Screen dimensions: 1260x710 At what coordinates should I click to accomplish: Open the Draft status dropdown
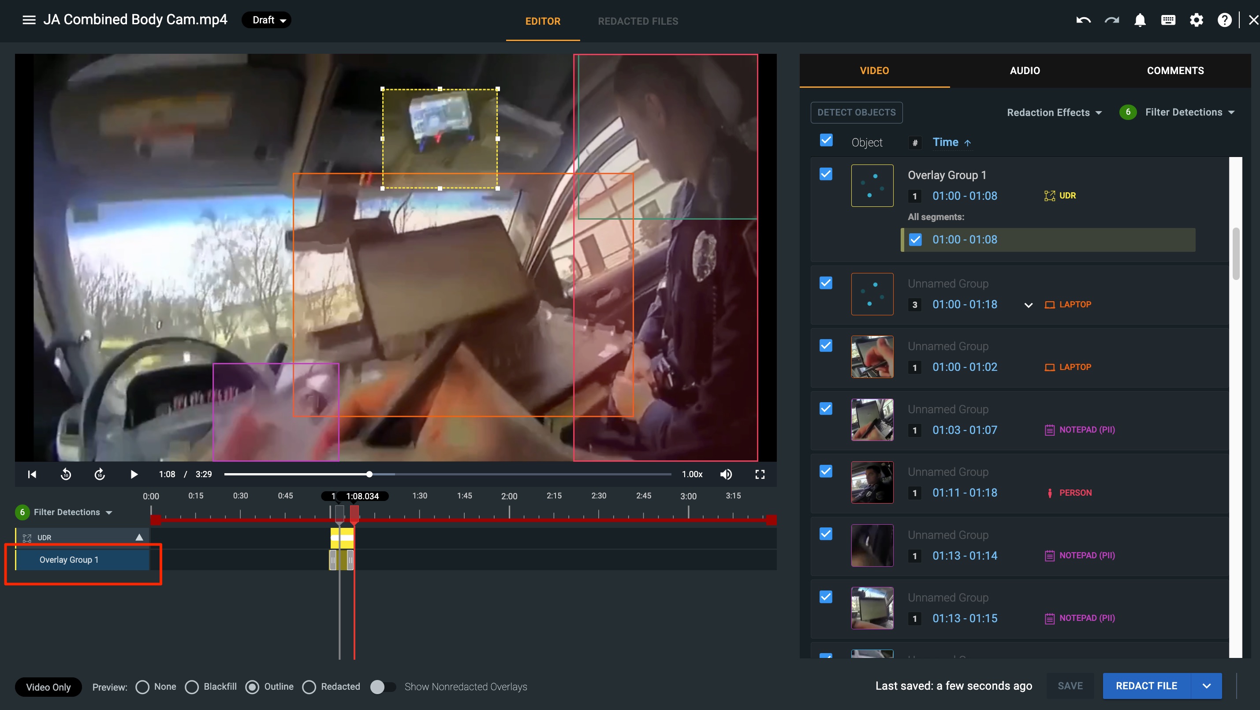pyautogui.click(x=267, y=20)
